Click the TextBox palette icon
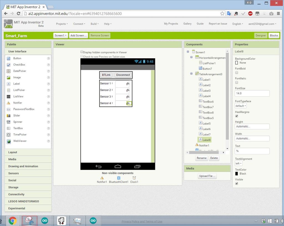284x226 pixels. tap(9, 128)
